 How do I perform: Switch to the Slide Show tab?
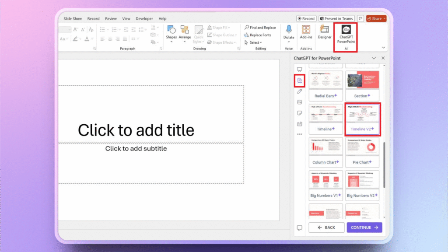tap(73, 19)
